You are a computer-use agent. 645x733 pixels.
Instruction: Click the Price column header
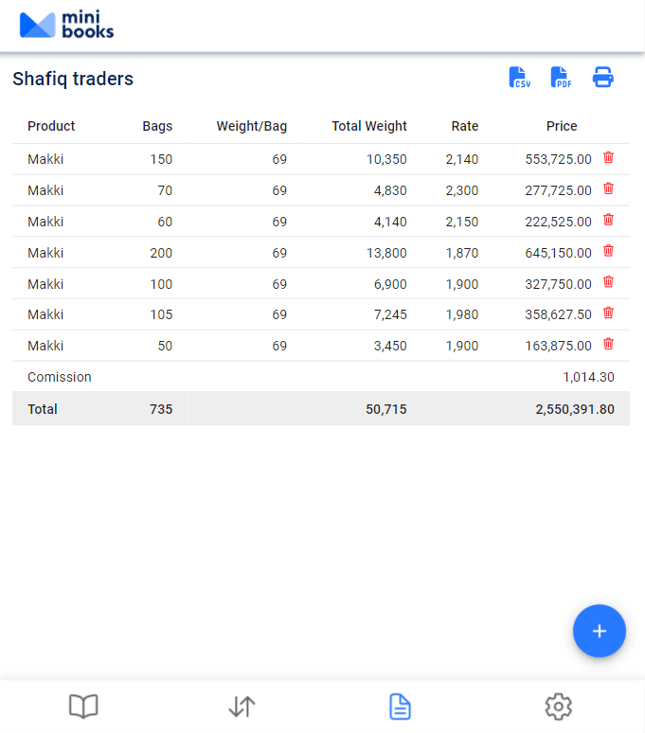pos(562,126)
